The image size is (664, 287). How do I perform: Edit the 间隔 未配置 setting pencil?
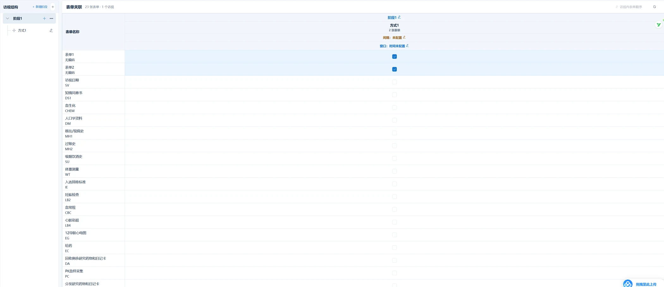click(404, 37)
